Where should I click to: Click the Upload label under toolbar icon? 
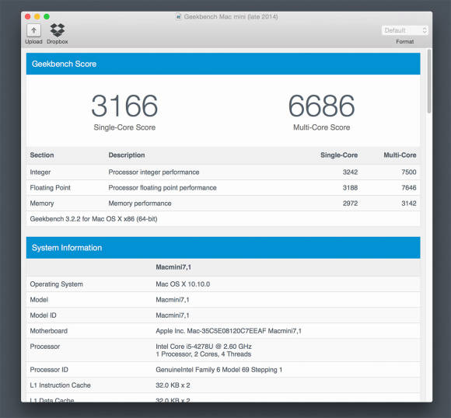point(33,42)
